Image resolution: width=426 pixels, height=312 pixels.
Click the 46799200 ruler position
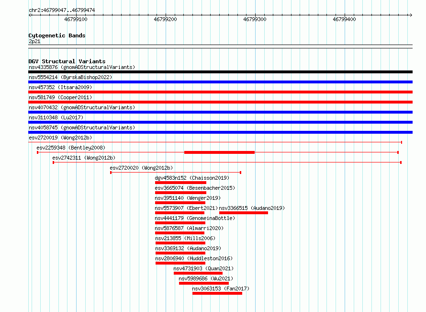(165, 19)
